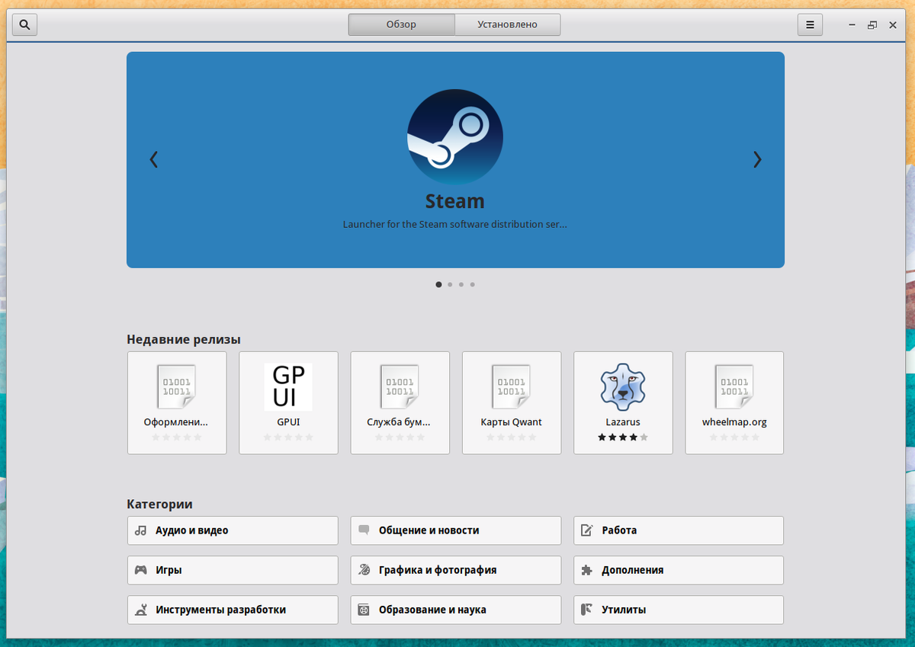Open the Утилиты category
Image resolution: width=915 pixels, height=647 pixels.
[679, 610]
